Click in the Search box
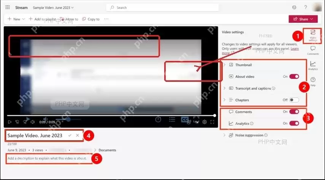This screenshot has width=325, height=180. pyautogui.click(x=163, y=8)
